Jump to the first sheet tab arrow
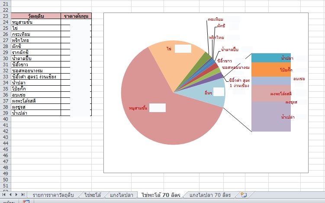Screen dimensions: 325x203 coord(4,194)
